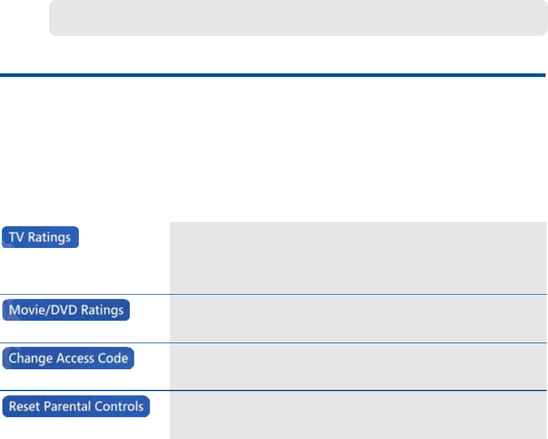Go to Change Access Code option
Image resolution: width=548 pixels, height=439 pixels.
click(68, 358)
